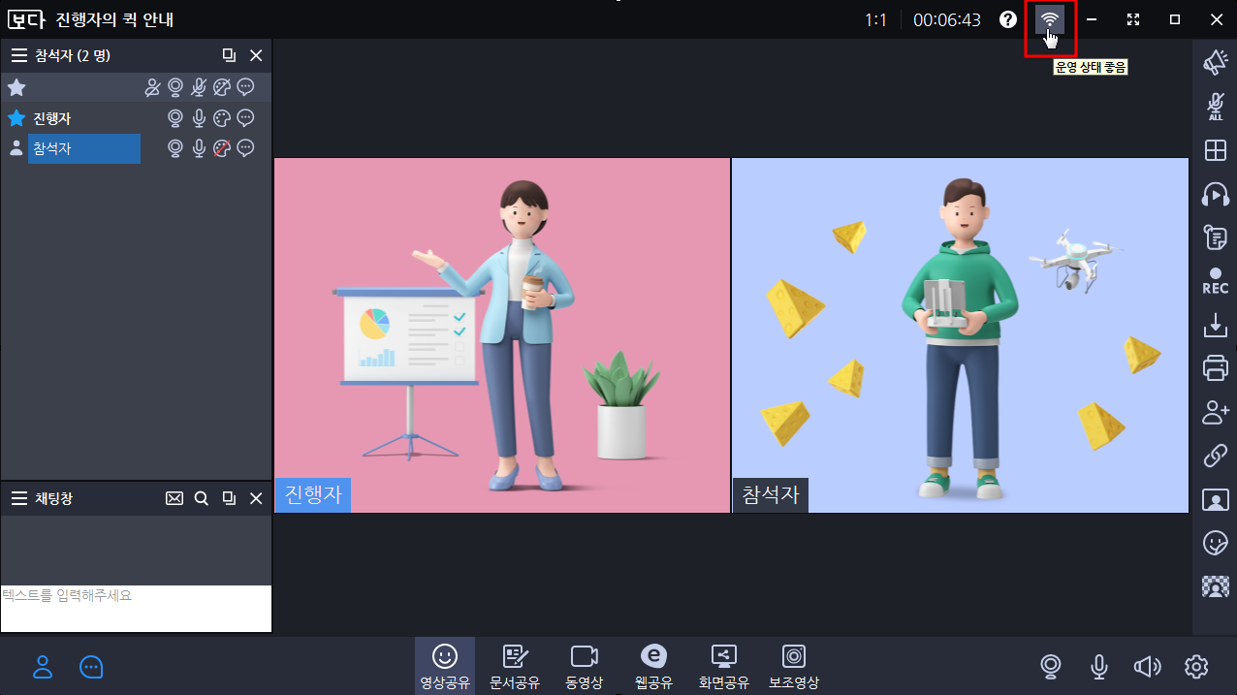Image resolution: width=1237 pixels, height=695 pixels.
Task: Toggle 참석자 camera icon
Action: click(175, 148)
